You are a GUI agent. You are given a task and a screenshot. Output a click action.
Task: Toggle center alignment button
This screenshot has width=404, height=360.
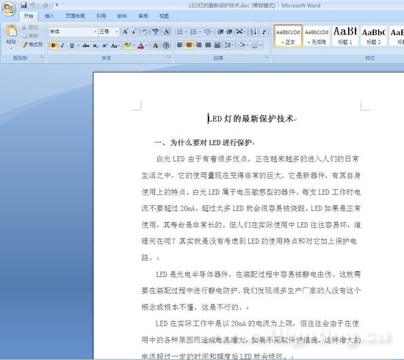click(189, 45)
